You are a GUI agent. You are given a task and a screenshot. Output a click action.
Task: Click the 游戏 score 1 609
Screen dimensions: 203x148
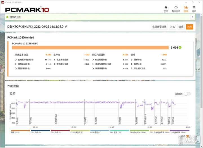(x=164, y=55)
